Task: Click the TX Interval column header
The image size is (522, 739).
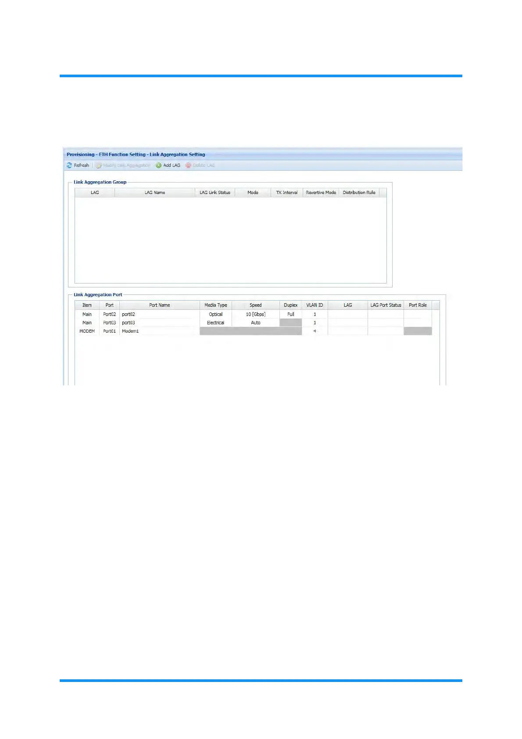Action: click(x=287, y=193)
